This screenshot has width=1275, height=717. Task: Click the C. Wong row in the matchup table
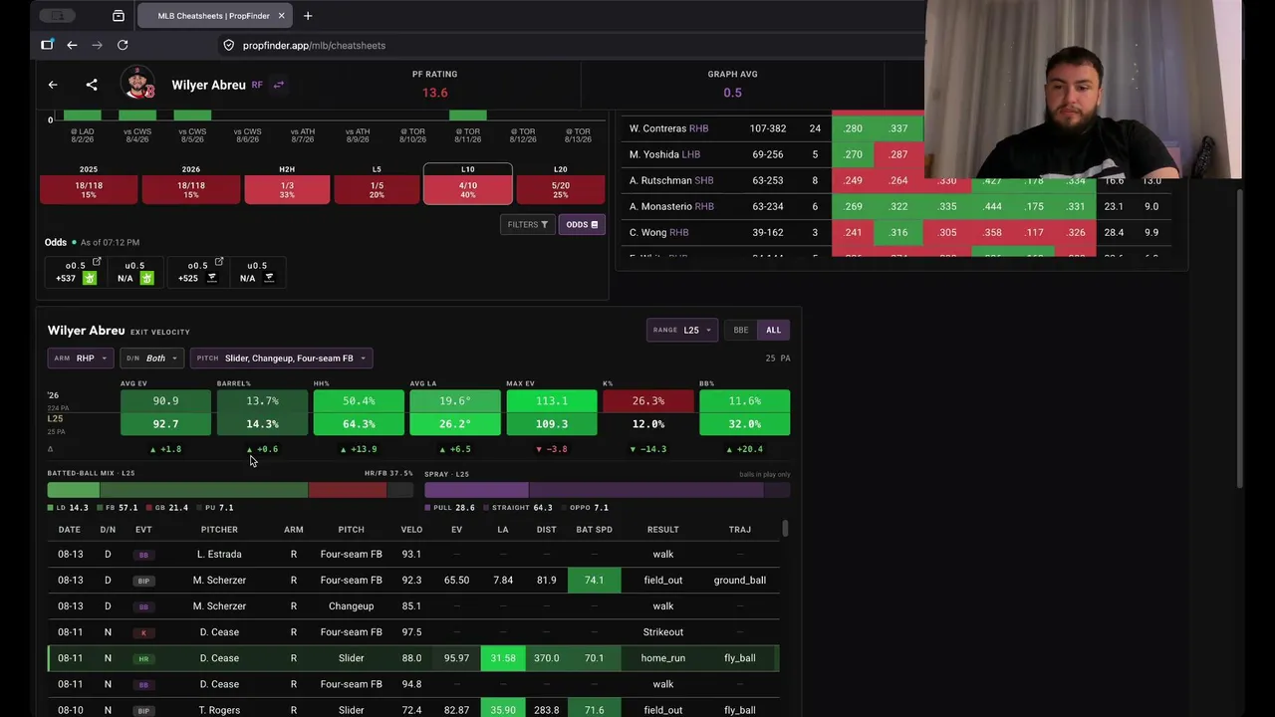(896, 232)
